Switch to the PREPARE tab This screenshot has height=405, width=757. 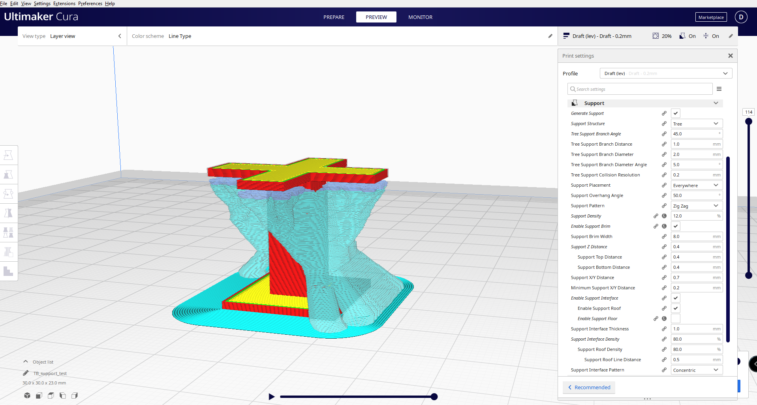tap(334, 17)
